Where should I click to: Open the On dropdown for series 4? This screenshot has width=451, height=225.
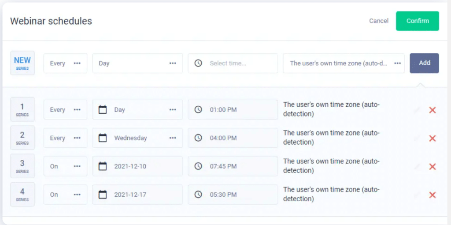pos(65,195)
